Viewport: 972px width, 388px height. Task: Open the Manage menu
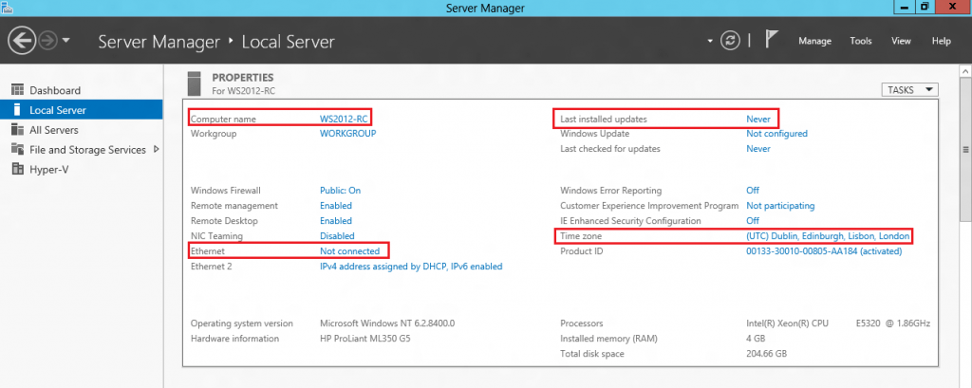(814, 41)
